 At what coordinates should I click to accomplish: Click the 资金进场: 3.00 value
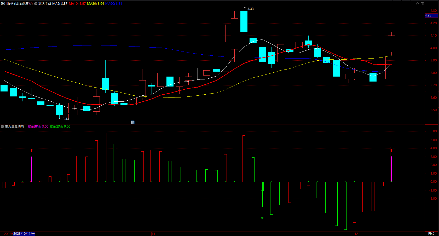[x=38, y=126]
